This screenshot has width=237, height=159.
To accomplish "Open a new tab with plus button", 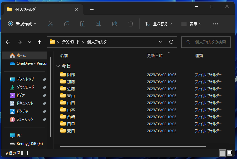I will point(92,9).
